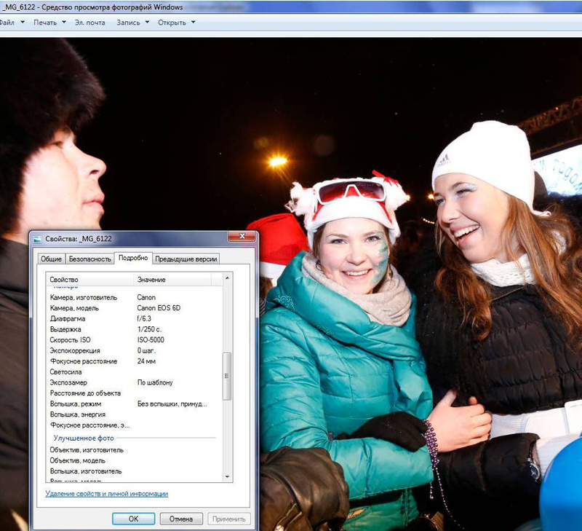This screenshot has height=531, width=582.
Task: Close the Свойства properties dialog
Action: pos(241,237)
